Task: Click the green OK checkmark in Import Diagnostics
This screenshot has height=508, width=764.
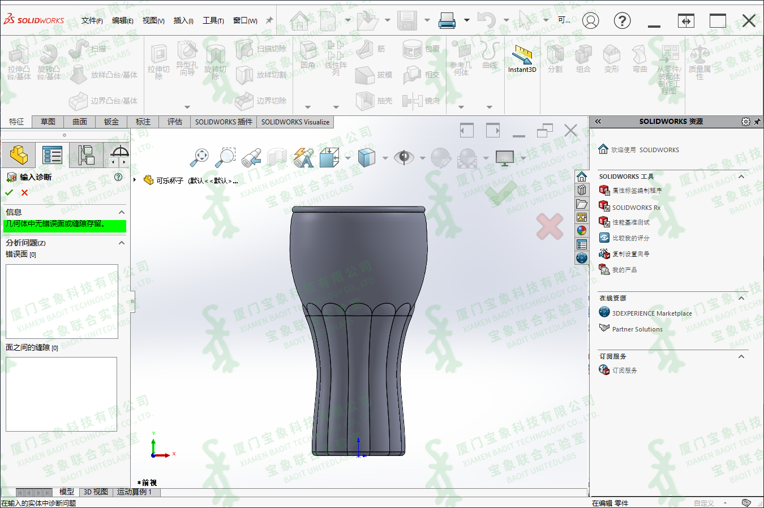Action: coord(9,193)
